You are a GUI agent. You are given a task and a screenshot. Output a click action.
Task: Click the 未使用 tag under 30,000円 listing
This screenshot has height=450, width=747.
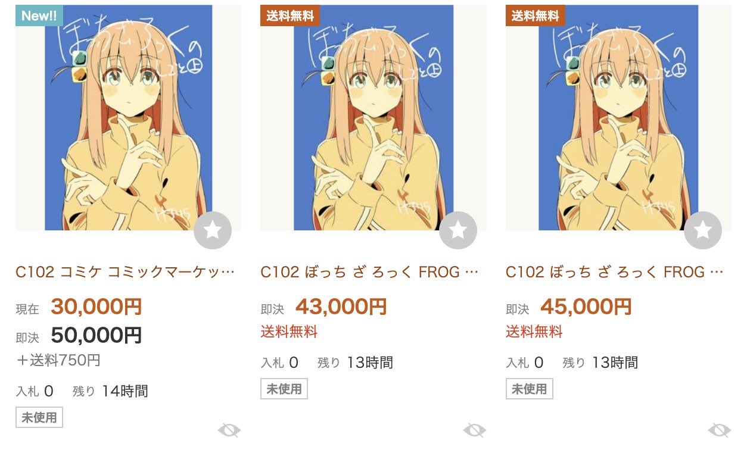[39, 417]
